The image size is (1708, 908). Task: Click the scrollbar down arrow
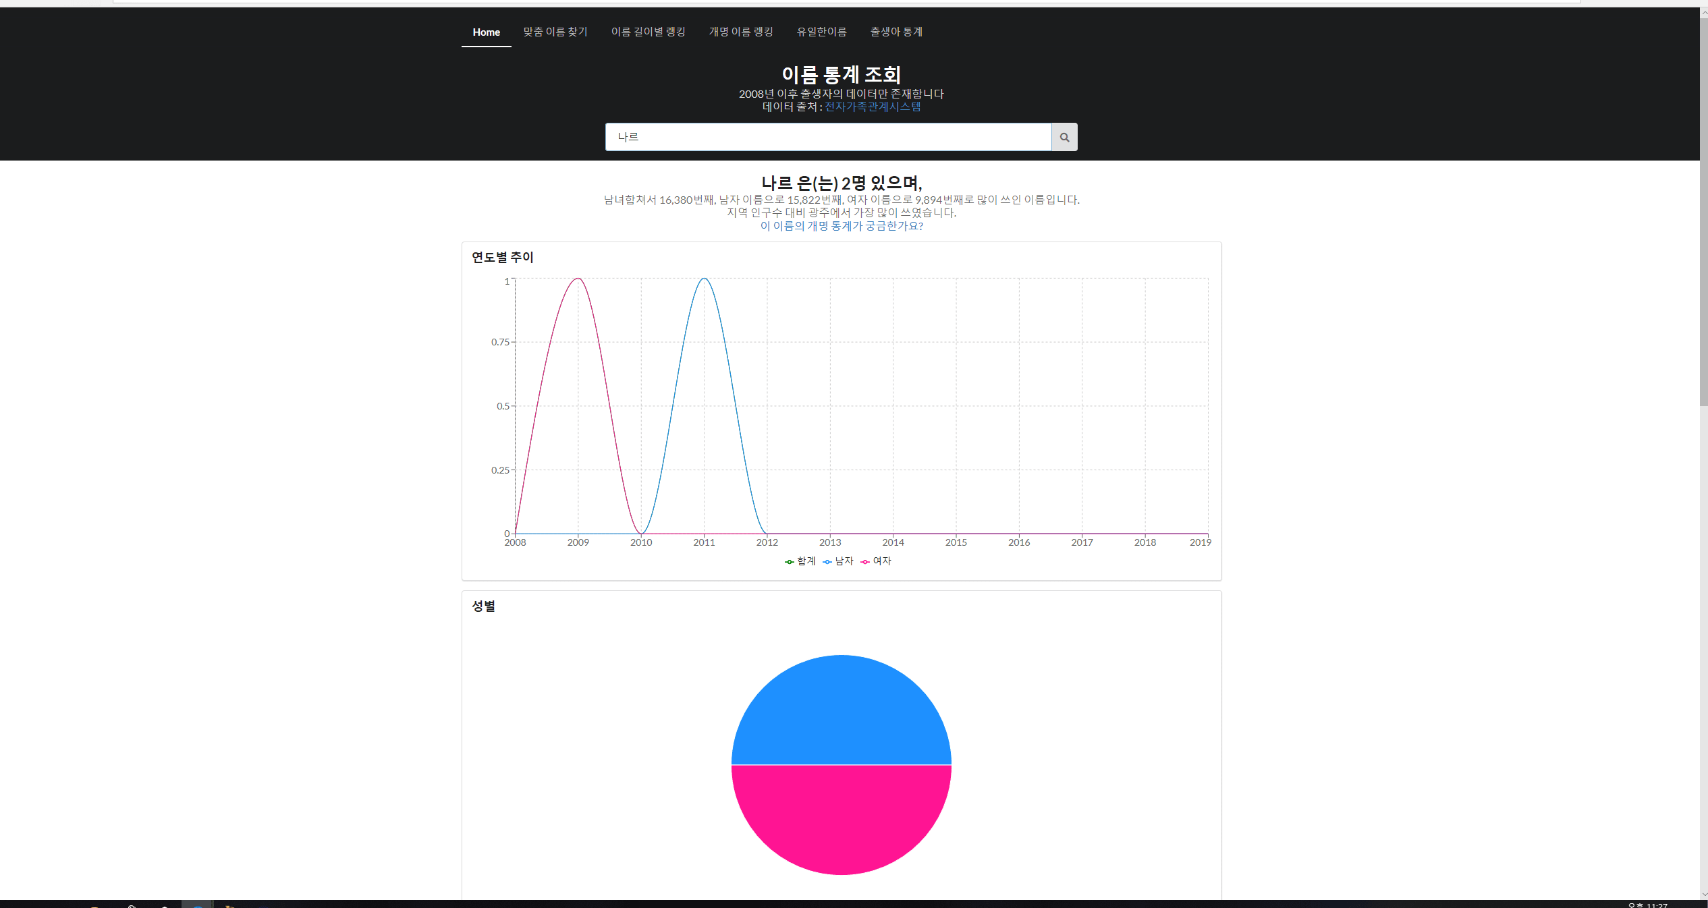click(1703, 895)
